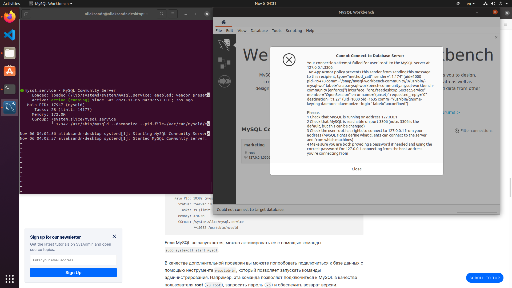Screen dimensions: 512x288
Task: Open Ubuntu Software from the dock
Action: [10, 71]
